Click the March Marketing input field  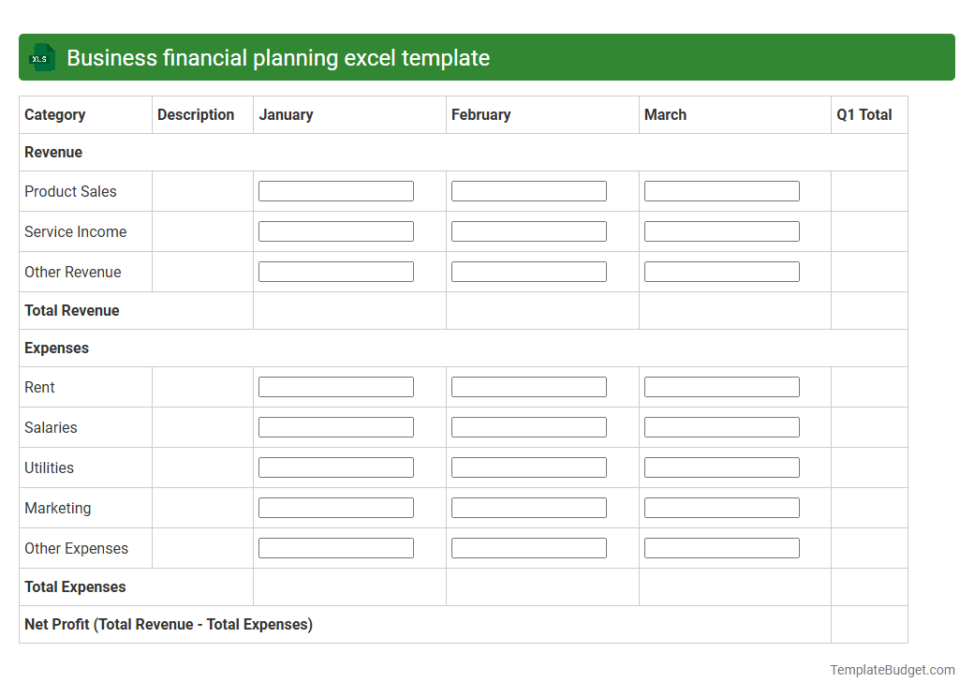point(721,507)
